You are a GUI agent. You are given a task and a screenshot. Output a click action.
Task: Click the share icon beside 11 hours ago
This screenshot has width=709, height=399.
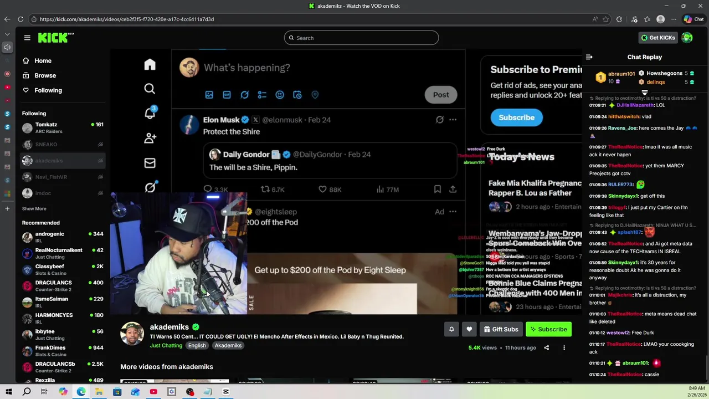546,347
